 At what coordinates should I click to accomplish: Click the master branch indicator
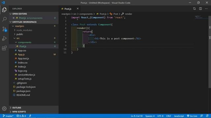point(8,116)
